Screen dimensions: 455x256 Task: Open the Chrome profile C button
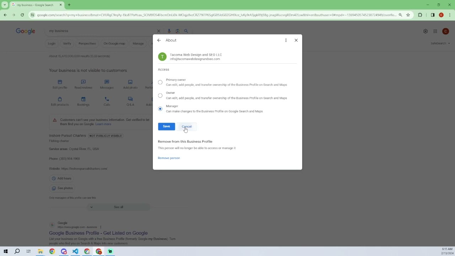pos(441,15)
